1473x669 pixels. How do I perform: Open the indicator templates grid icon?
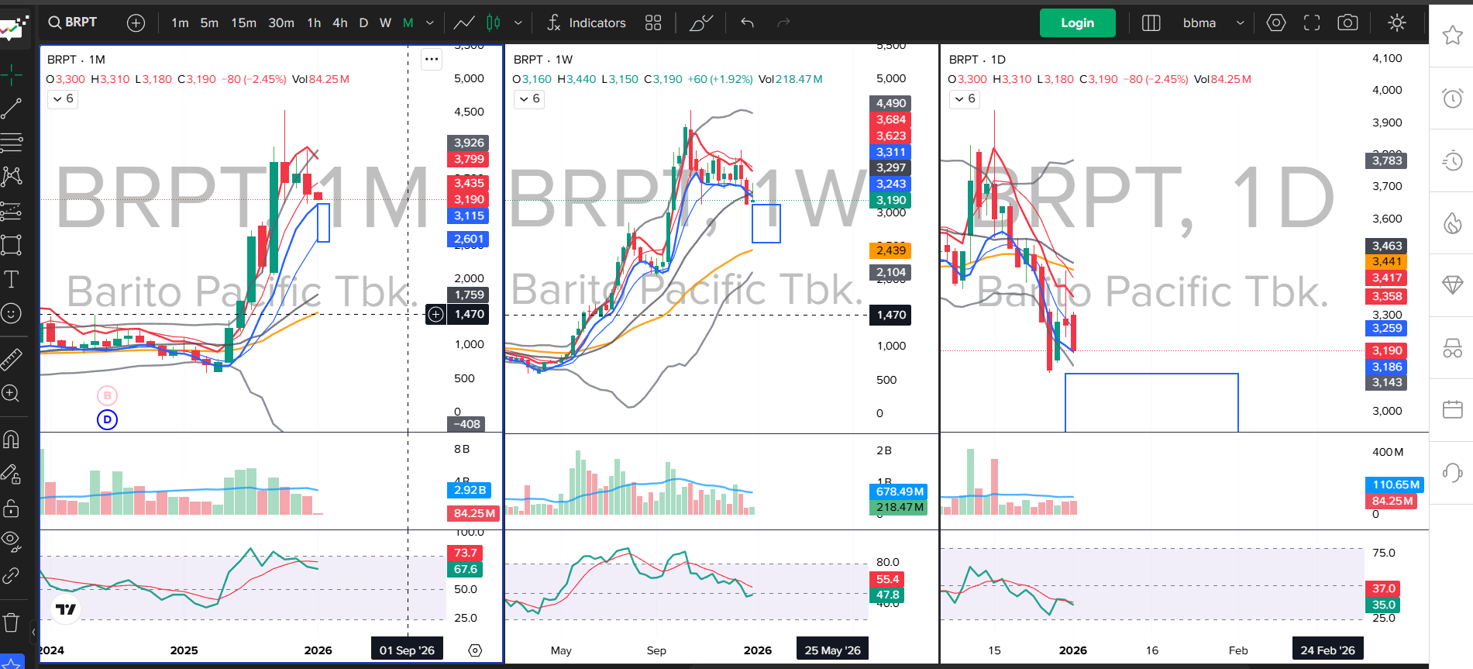point(653,22)
